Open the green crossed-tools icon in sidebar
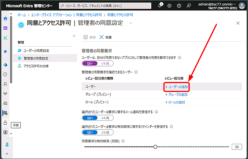Viewport: 248px width, 159px height. click(5, 38)
